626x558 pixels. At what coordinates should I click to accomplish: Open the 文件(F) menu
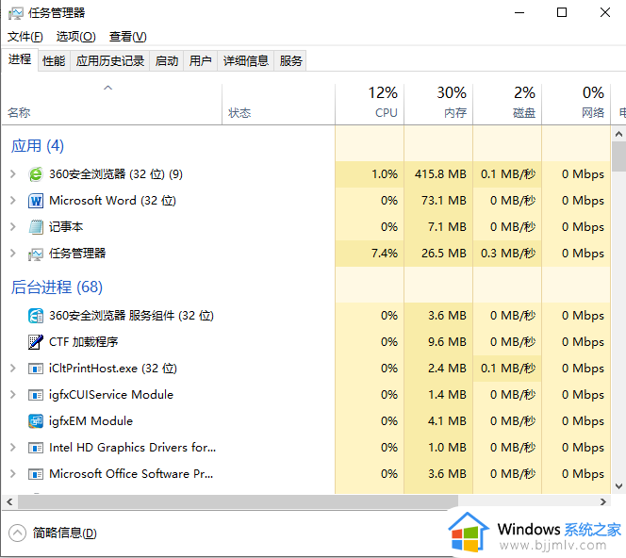click(x=25, y=37)
